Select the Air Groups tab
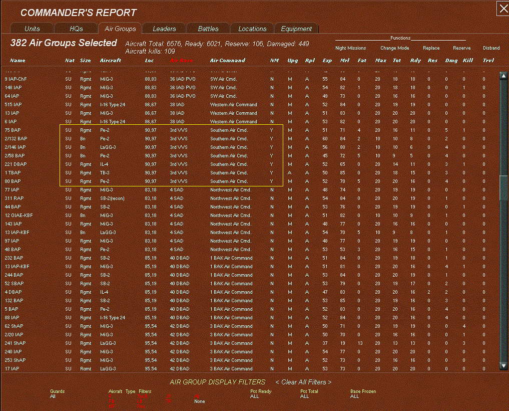Image resolution: width=509 pixels, height=411 pixels. [x=120, y=29]
